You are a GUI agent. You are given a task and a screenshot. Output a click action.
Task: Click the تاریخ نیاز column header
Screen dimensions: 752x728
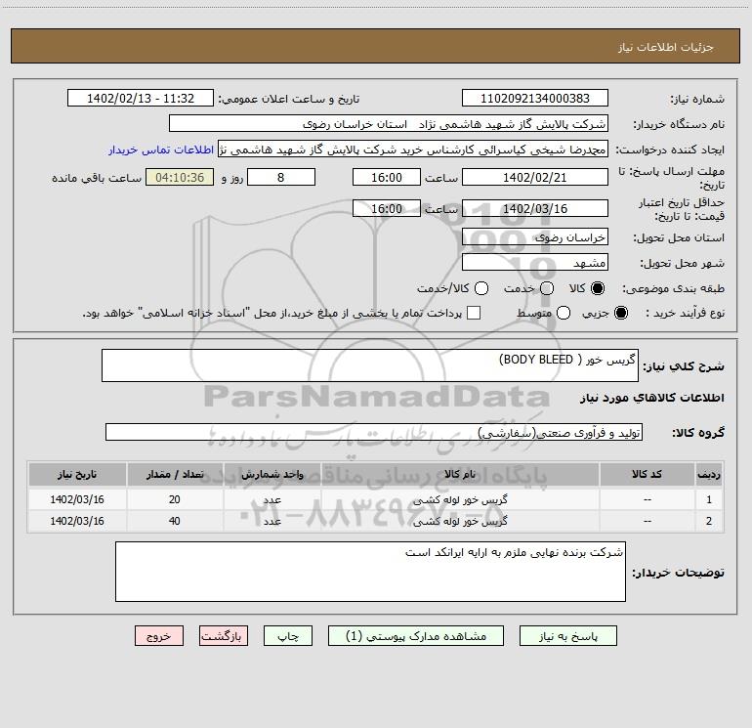coord(77,474)
